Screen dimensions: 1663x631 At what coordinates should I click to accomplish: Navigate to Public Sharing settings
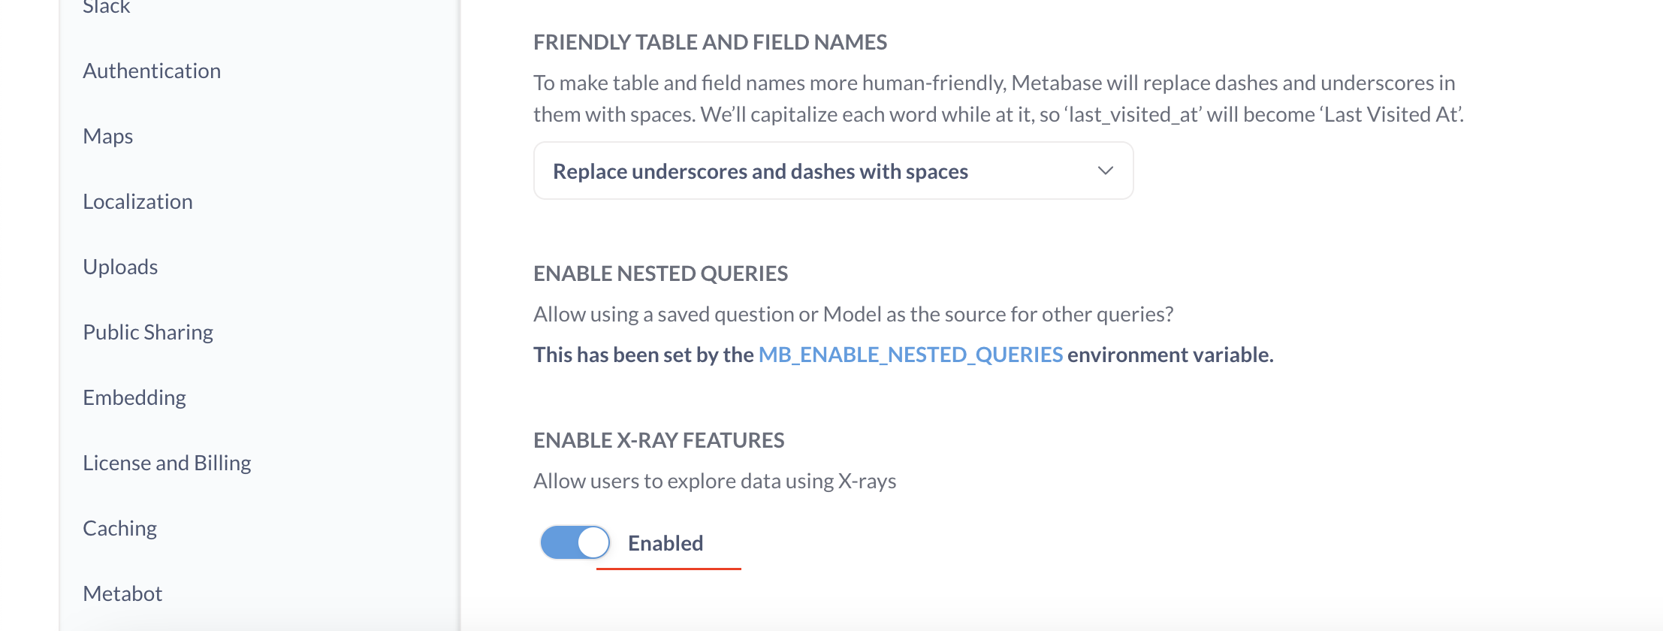tap(148, 332)
